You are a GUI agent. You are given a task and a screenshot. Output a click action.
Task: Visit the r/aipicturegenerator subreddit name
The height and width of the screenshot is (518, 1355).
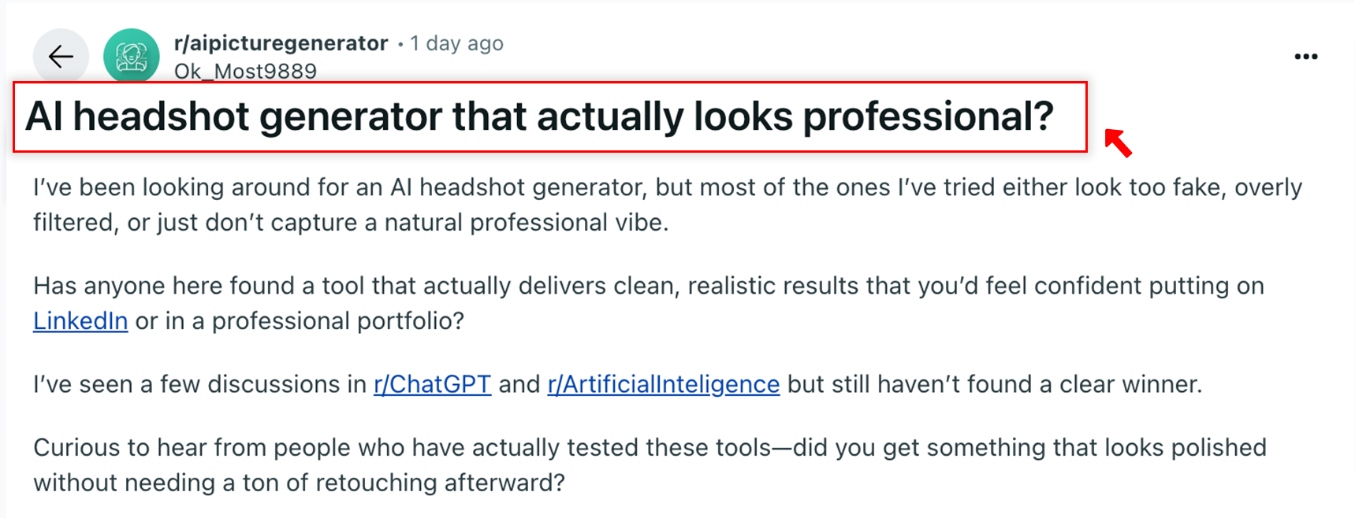click(x=281, y=43)
